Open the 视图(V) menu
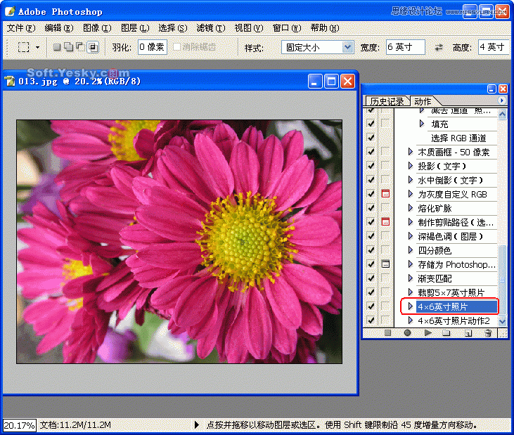 [249, 28]
